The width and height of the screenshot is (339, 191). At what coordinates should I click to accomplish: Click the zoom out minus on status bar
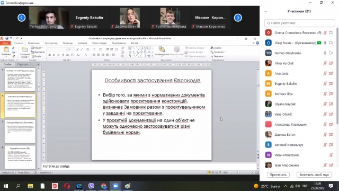pos(230,172)
